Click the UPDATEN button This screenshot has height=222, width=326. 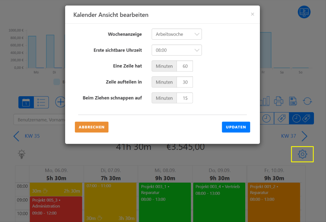click(236, 127)
